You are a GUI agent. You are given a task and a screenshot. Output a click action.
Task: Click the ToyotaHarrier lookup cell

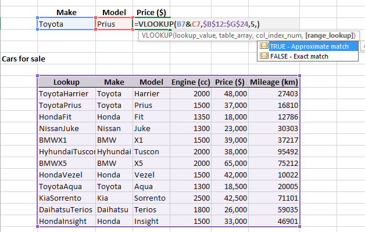66,93
